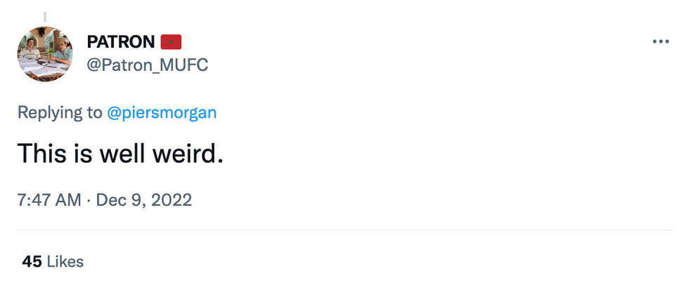Screen dimensions: 689x287
Task: Open the 45 Likes list
Action: point(53,262)
